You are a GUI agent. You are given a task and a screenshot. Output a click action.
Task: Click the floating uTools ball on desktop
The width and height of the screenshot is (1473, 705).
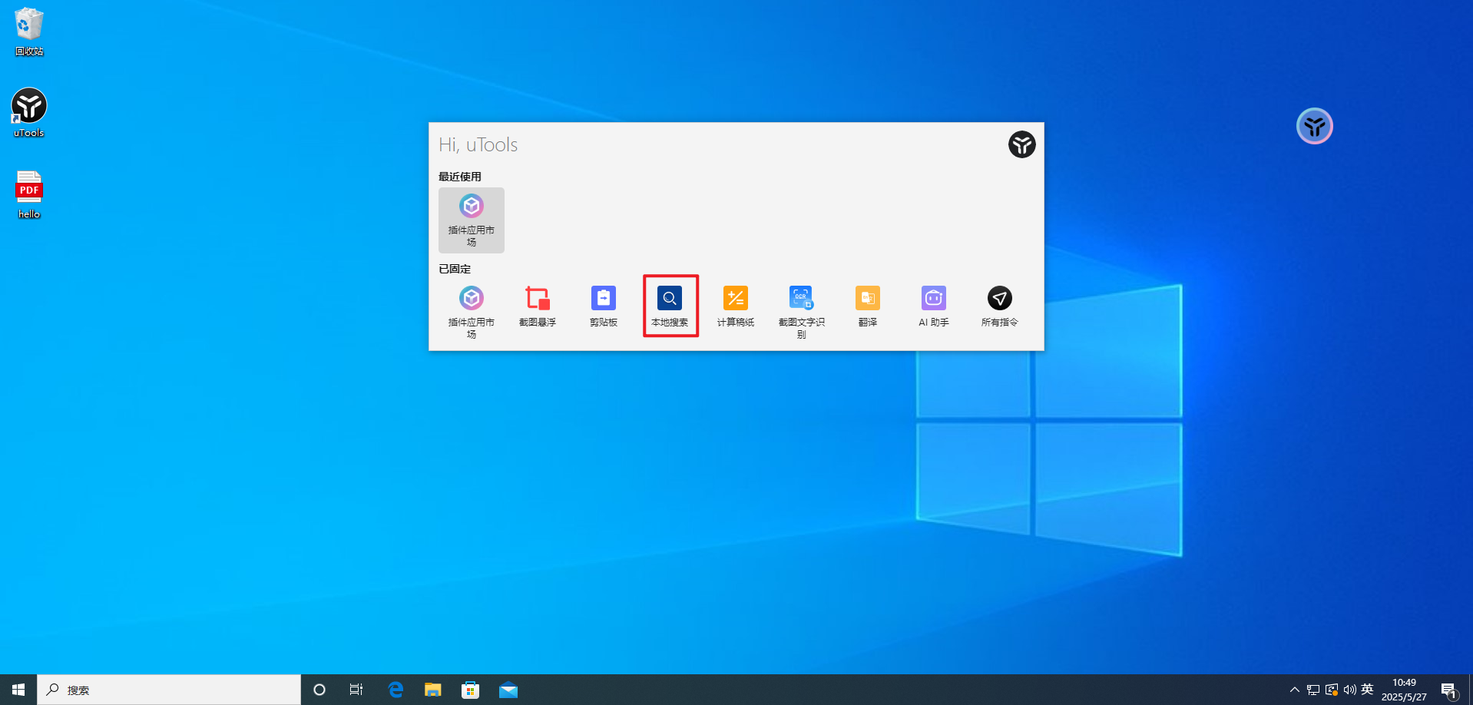pos(1315,126)
